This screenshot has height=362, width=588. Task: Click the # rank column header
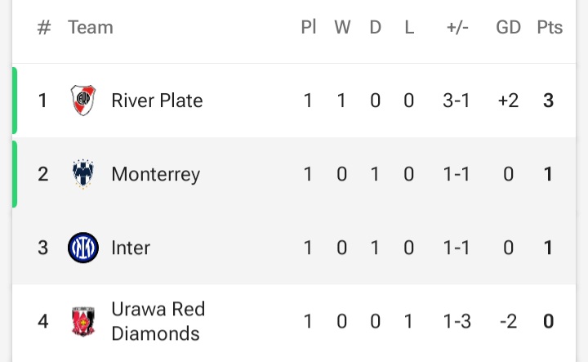[x=44, y=28]
